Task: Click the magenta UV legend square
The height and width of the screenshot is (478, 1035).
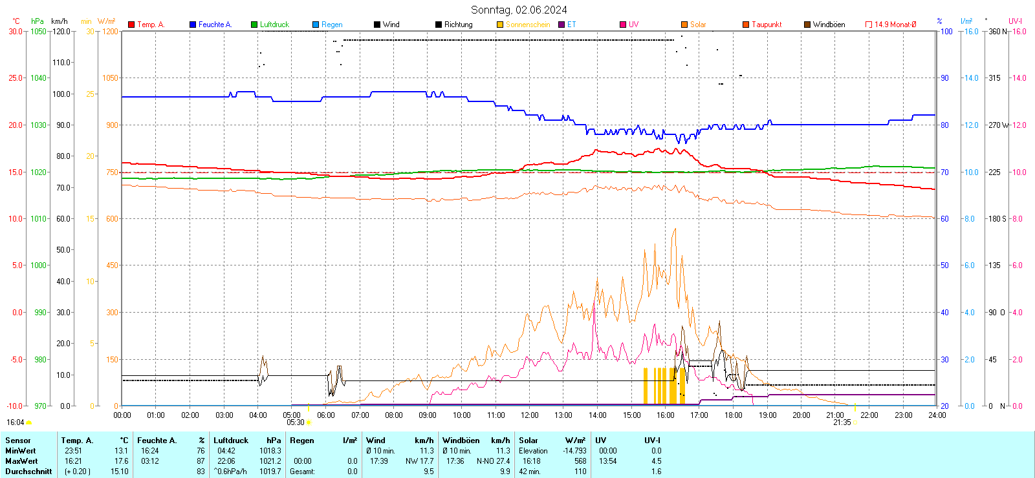Action: point(623,25)
